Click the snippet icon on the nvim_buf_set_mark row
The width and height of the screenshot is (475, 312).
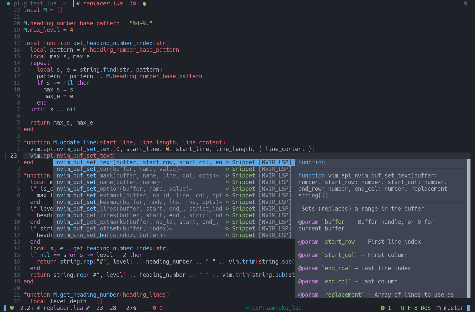pyautogui.click(x=227, y=176)
